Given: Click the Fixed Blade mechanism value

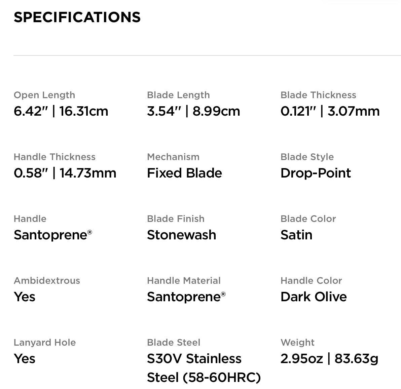Looking at the screenshot, I should click(184, 173).
